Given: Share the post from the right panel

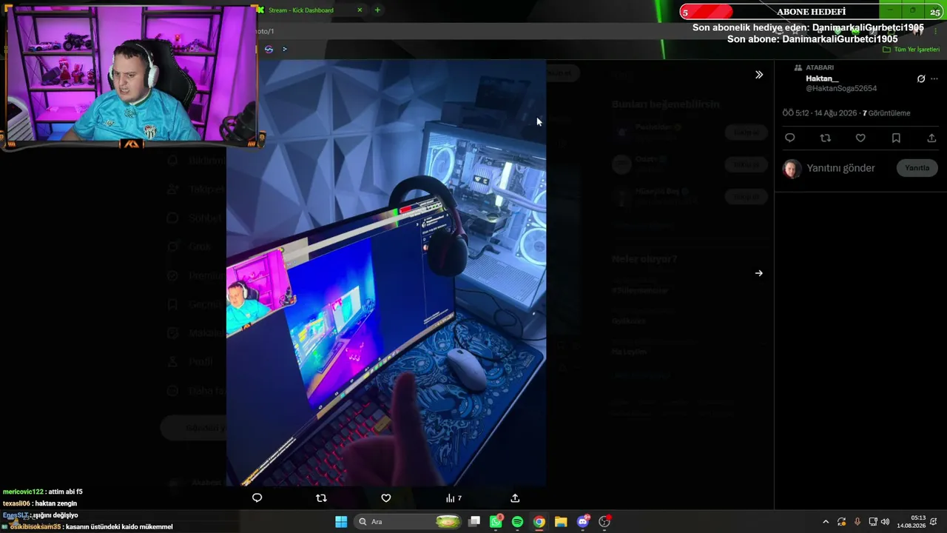Looking at the screenshot, I should [x=931, y=138].
